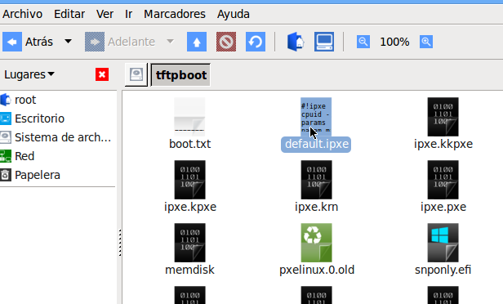503x304 pixels.
Task: Open the Ayuda menu
Action: 234,14
